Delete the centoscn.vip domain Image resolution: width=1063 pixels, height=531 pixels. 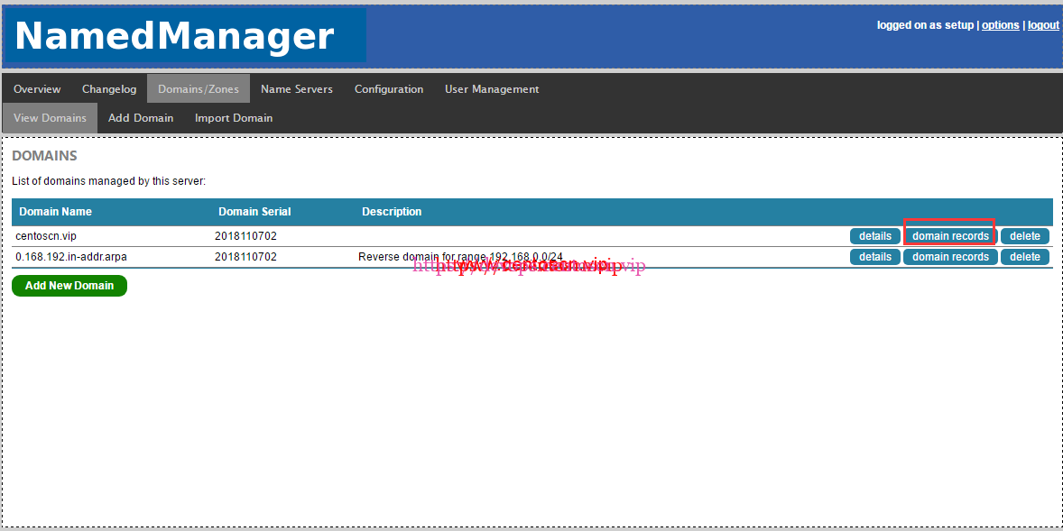click(1024, 236)
